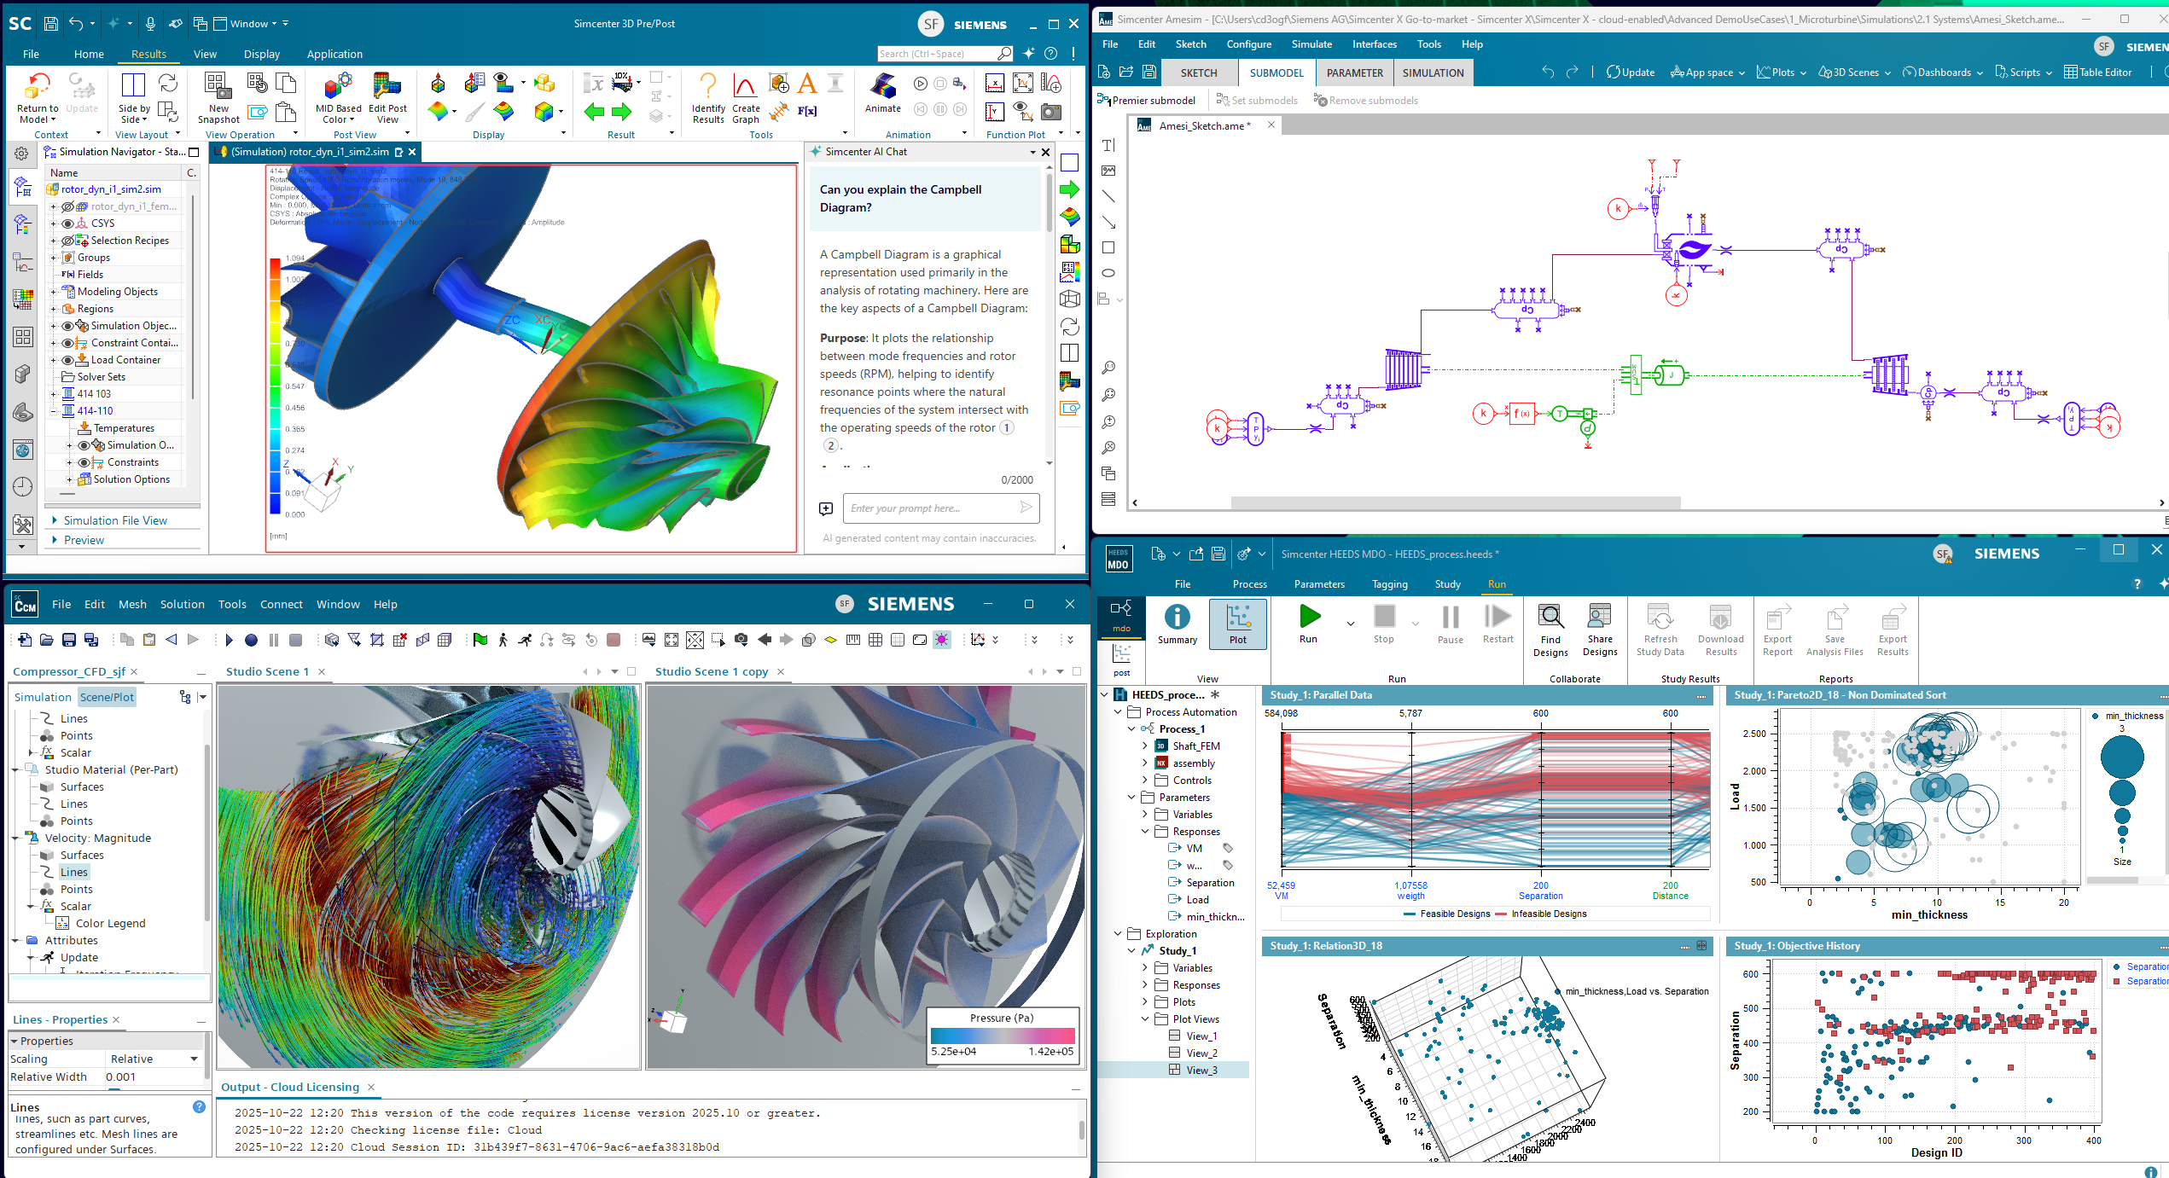This screenshot has height=1178, width=2169.
Task: Click the Pressure color legend bar
Action: [1002, 1036]
